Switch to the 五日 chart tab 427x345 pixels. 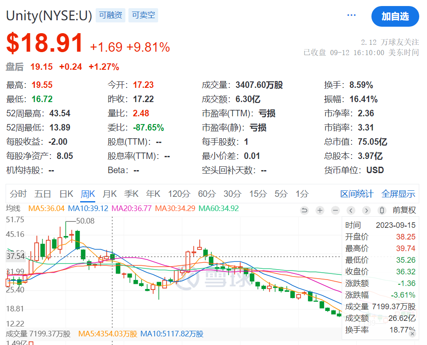coord(43,194)
